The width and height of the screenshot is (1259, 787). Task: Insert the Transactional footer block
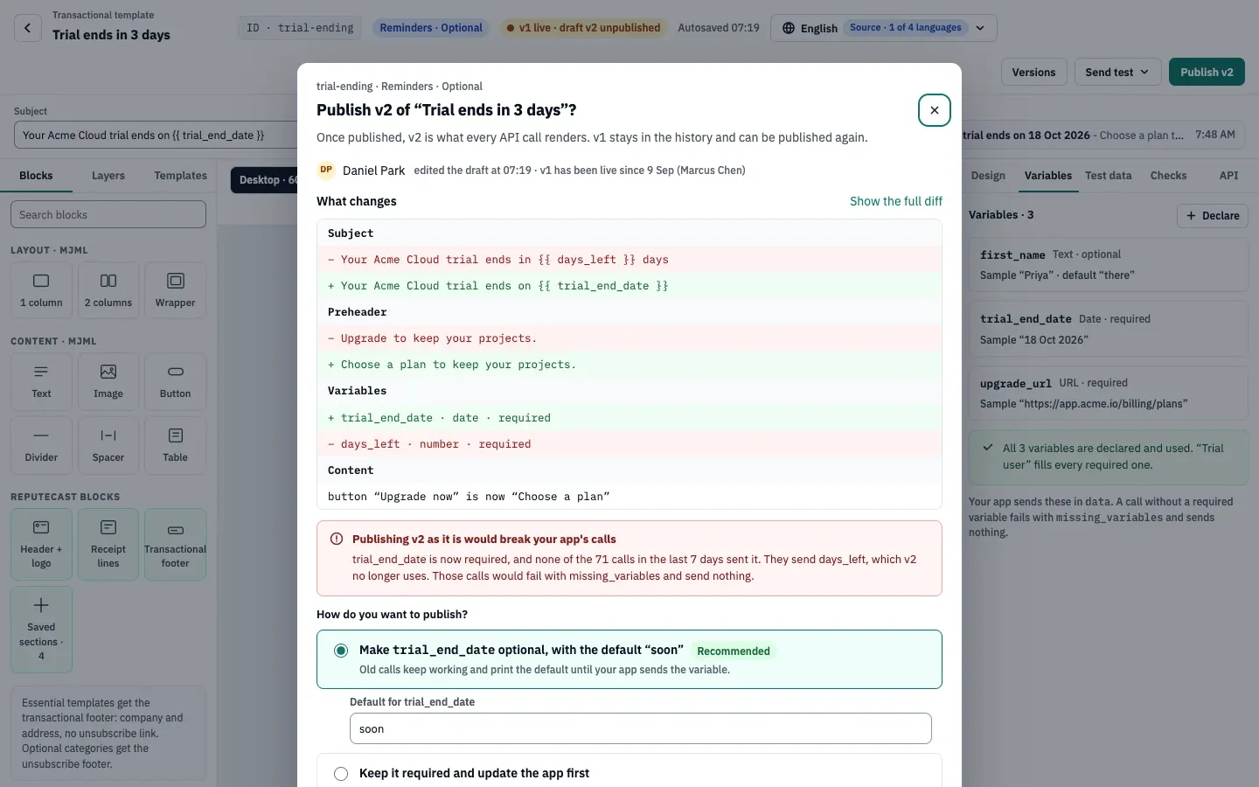click(175, 544)
